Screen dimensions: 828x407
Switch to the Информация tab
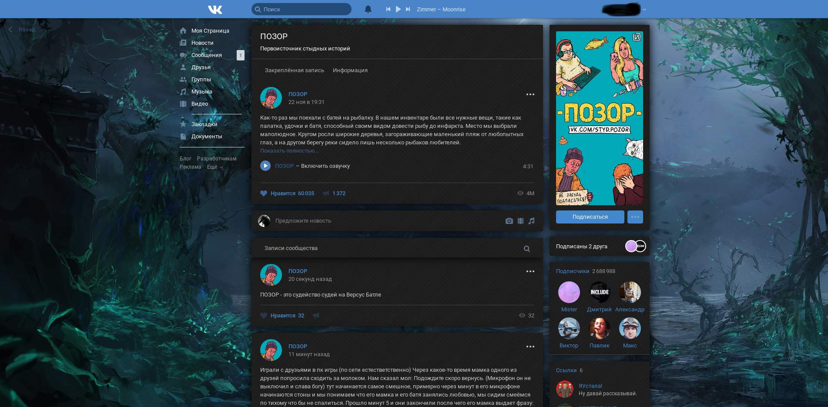click(x=350, y=70)
